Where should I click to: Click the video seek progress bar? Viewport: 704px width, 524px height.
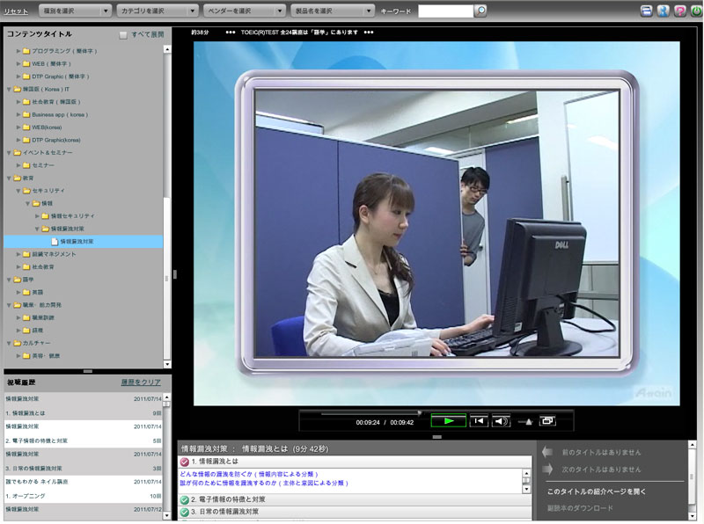[x=370, y=412]
